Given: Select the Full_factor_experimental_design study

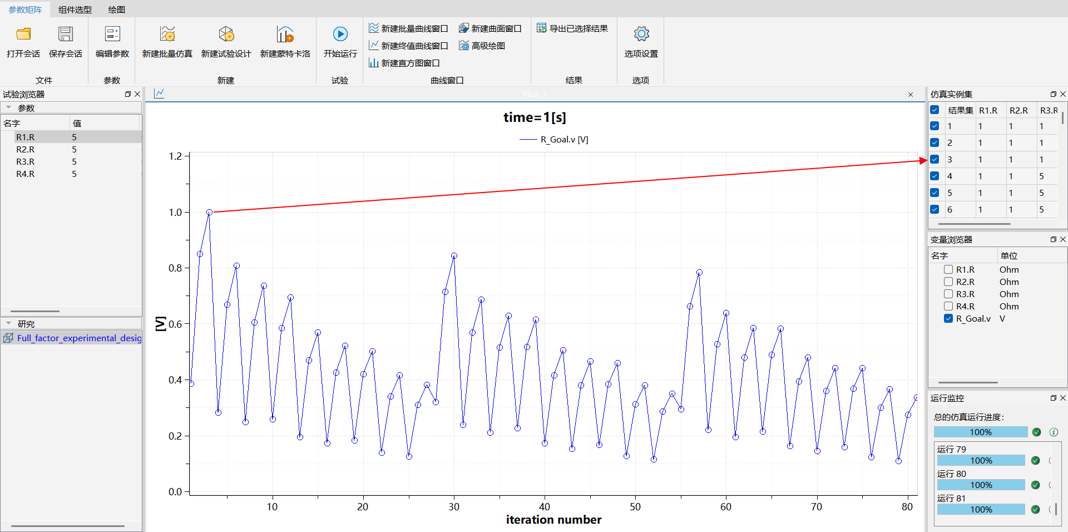Looking at the screenshot, I should [78, 338].
